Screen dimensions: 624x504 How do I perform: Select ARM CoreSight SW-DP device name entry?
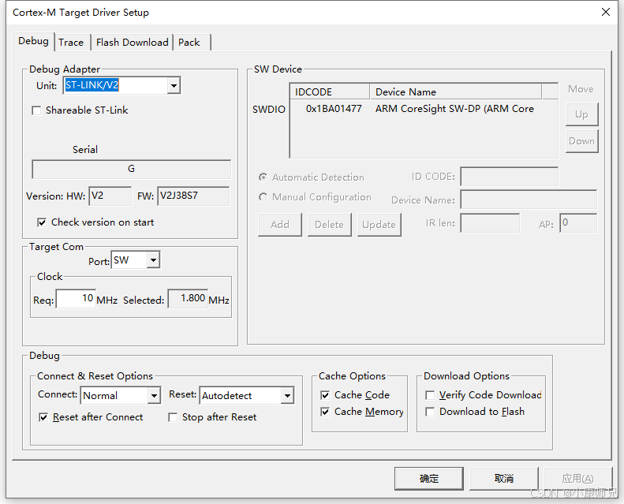pos(454,109)
